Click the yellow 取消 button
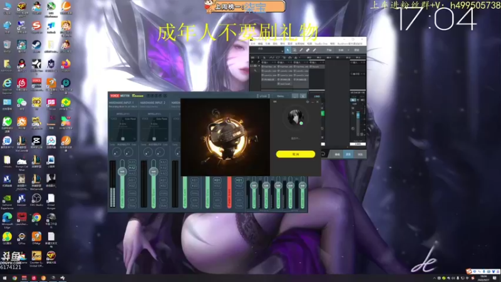Screen dimensions: 501x282 [x=296, y=154]
